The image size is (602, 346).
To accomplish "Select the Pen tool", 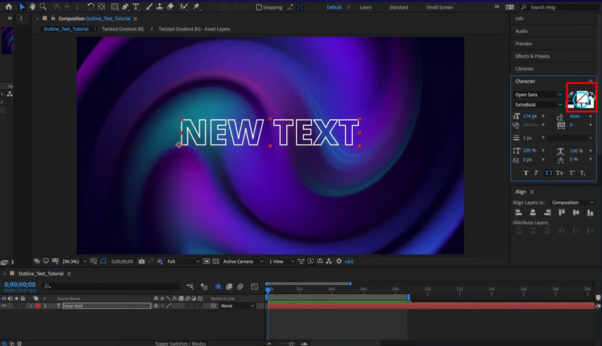I will [x=125, y=7].
